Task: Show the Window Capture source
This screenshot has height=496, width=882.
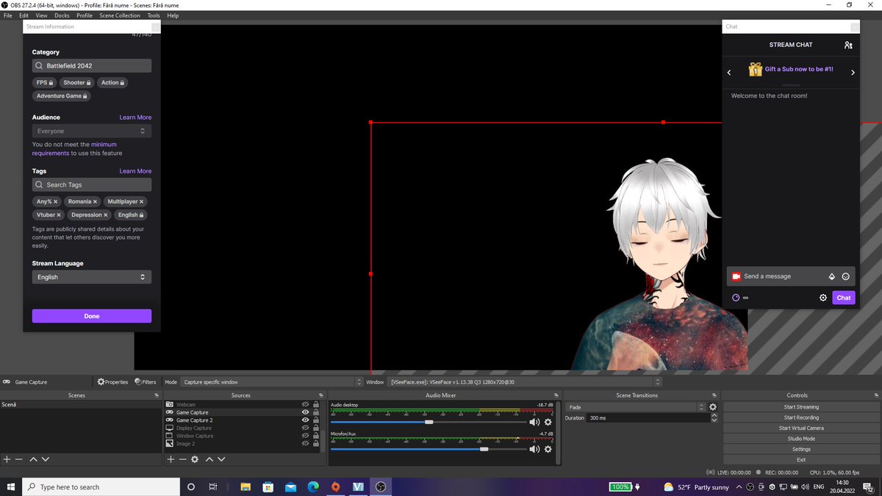Action: (305, 436)
